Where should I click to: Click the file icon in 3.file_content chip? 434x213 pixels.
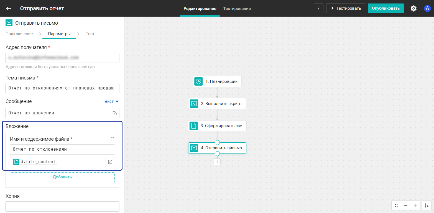(x=16, y=162)
